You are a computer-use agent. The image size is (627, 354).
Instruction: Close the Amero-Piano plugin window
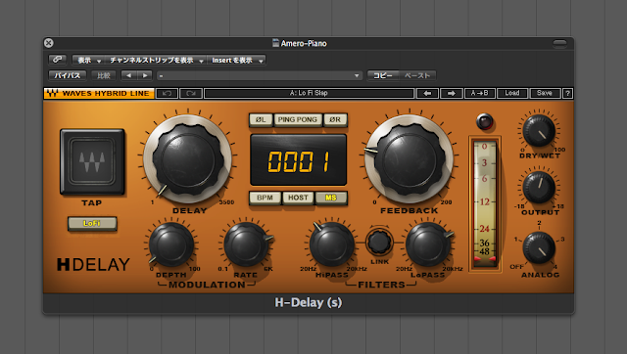tap(49, 43)
